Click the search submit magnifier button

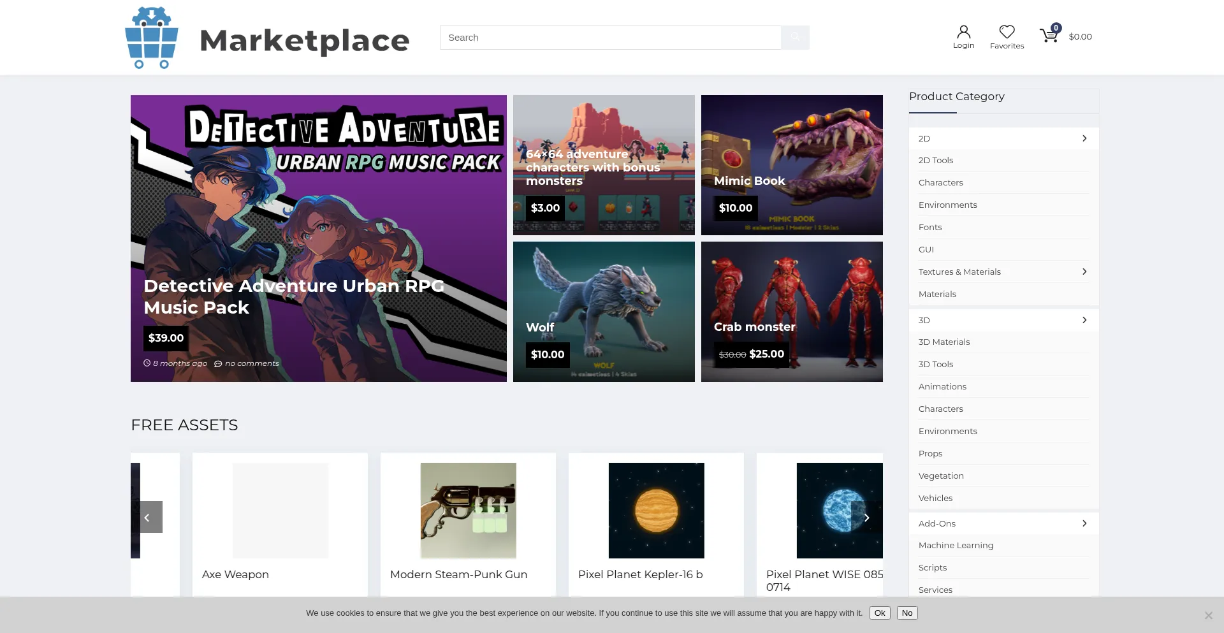coord(795,38)
